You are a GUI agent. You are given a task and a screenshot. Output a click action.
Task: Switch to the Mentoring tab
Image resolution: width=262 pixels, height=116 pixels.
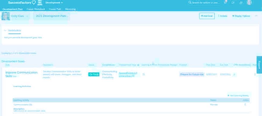pos(70,9)
